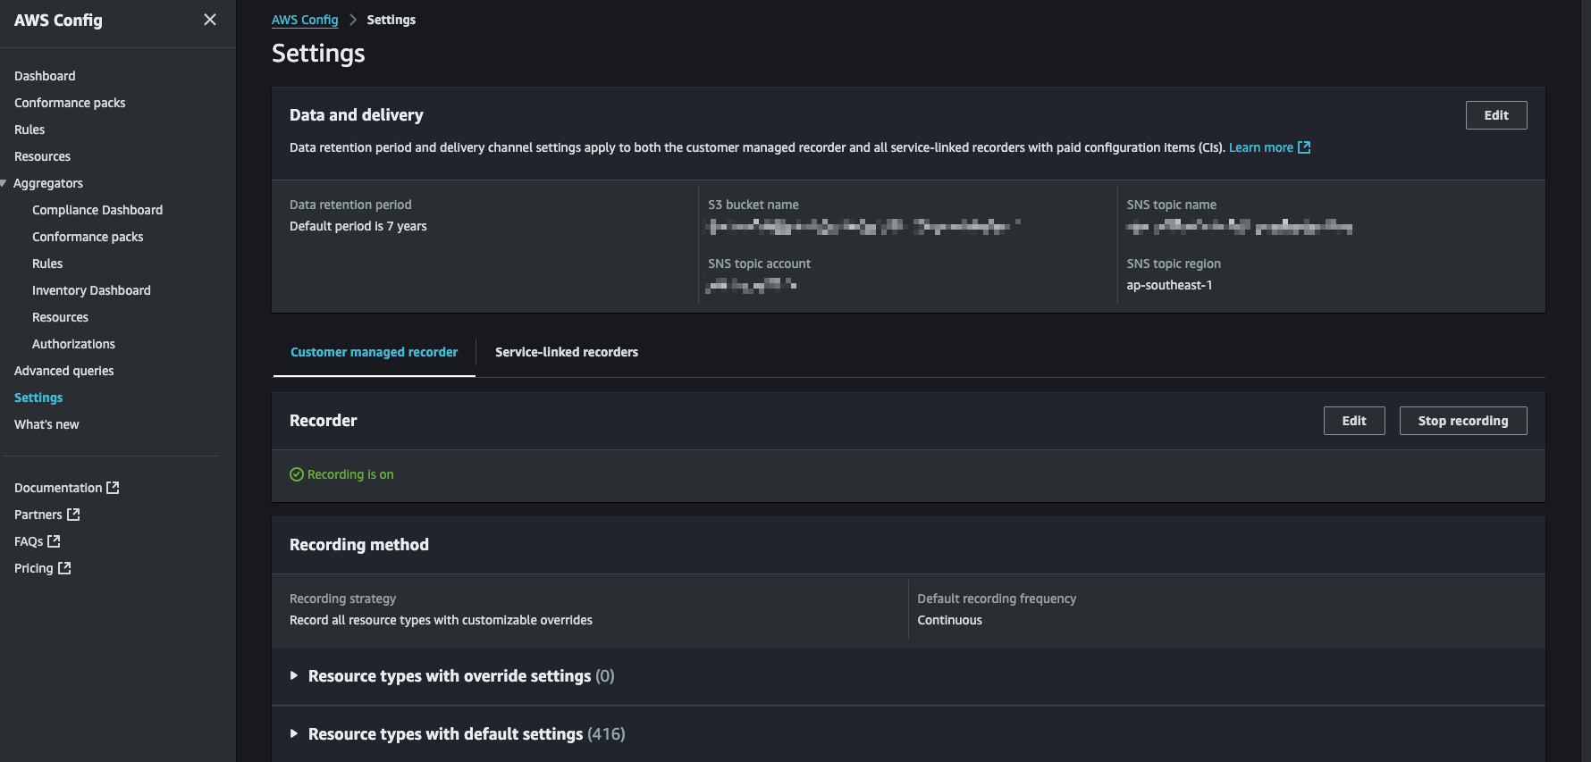
Task: Click the Partners external link icon
Action: tap(73, 515)
